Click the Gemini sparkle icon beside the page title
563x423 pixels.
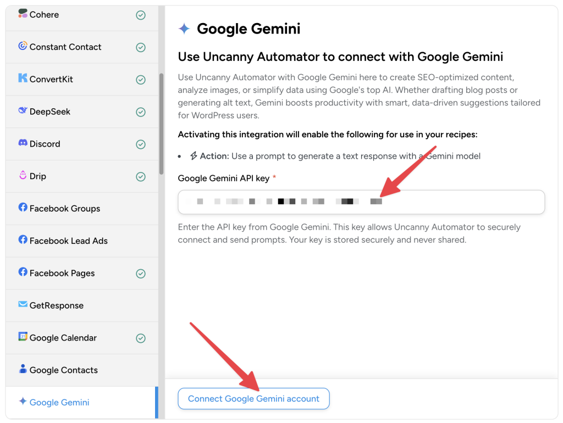point(184,28)
